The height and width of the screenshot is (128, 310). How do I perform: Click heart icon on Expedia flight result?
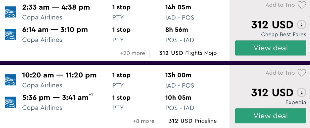pyautogui.click(x=302, y=73)
